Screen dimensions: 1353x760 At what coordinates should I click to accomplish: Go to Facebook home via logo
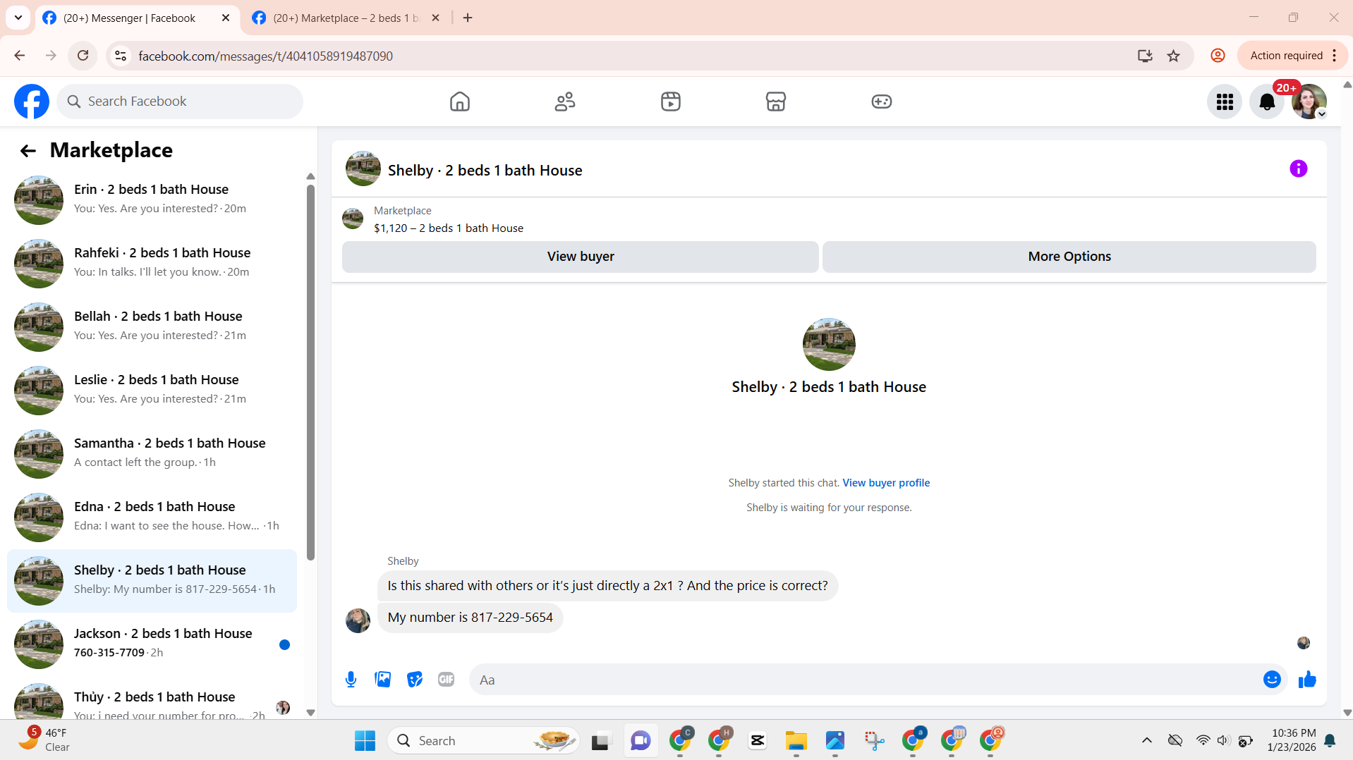[32, 102]
